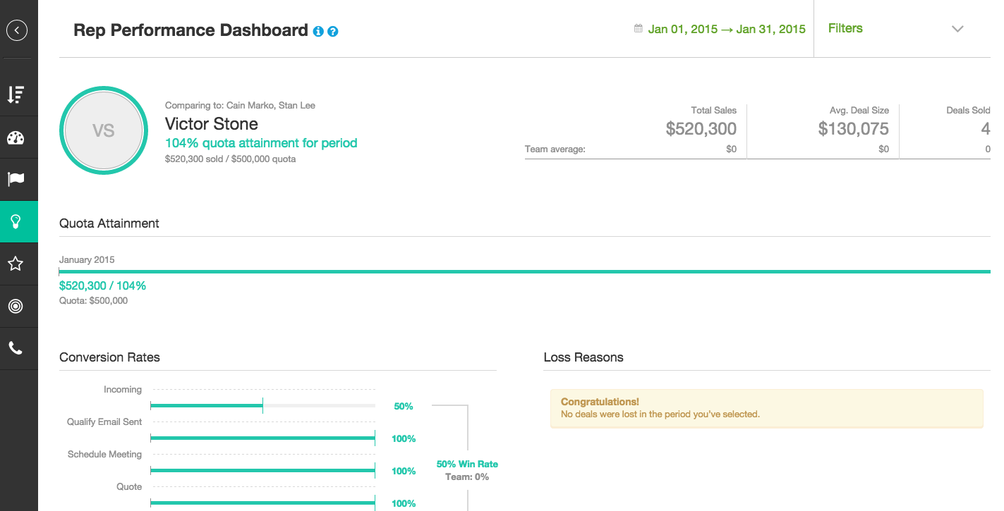Select the flag icon in sidebar
Image resolution: width=1004 pixels, height=511 pixels.
16,179
